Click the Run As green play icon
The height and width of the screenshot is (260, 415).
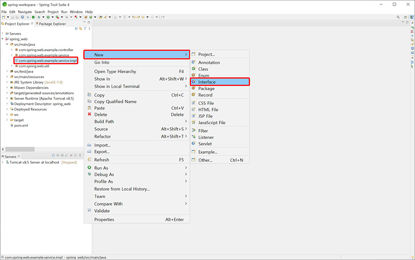(x=89, y=167)
